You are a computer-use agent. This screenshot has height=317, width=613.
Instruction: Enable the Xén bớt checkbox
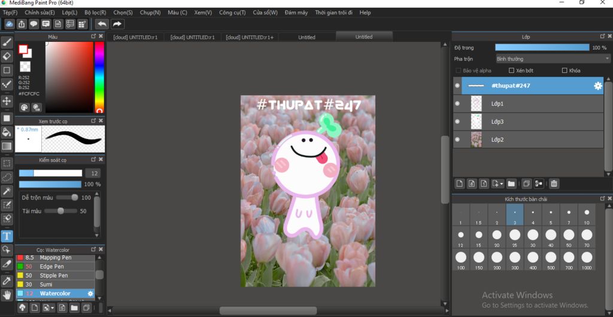point(511,71)
